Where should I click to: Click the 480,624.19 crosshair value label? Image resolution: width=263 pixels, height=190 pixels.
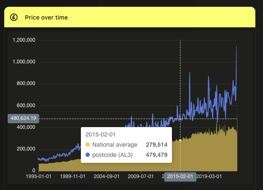pyautogui.click(x=23, y=118)
